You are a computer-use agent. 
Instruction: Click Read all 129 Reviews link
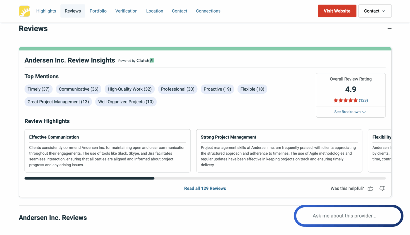click(x=205, y=188)
